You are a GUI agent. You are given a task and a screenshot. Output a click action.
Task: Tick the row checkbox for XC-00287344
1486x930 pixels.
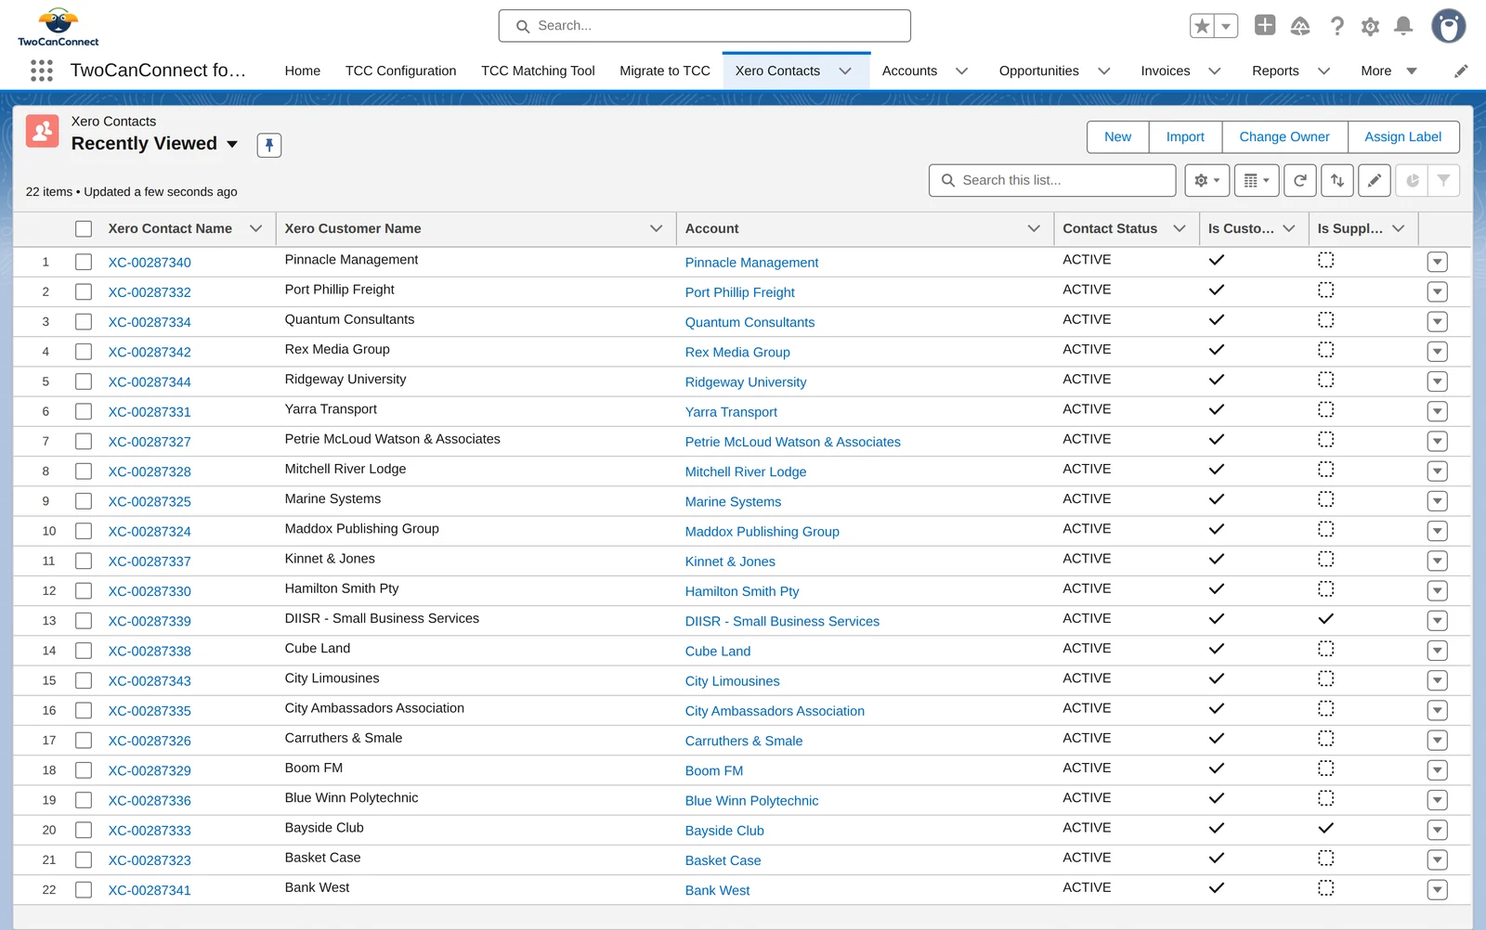tap(84, 381)
